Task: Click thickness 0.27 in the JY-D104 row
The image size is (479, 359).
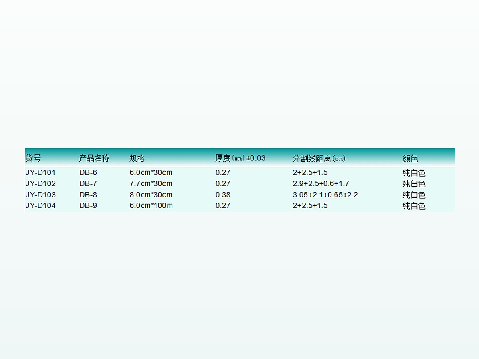Action: point(223,206)
